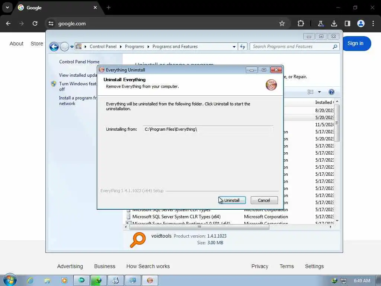Click the Control Panel forward arrow

[x=64, y=47]
